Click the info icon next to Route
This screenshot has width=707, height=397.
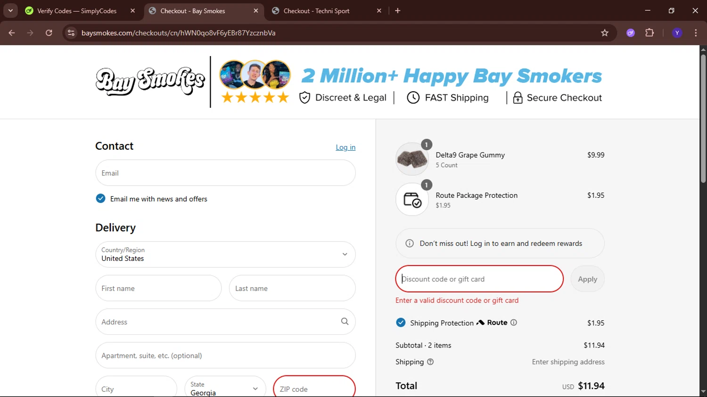tap(514, 323)
